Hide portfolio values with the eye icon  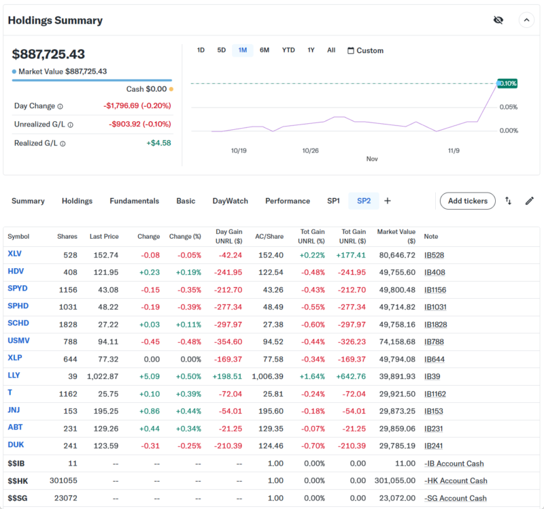coord(498,20)
